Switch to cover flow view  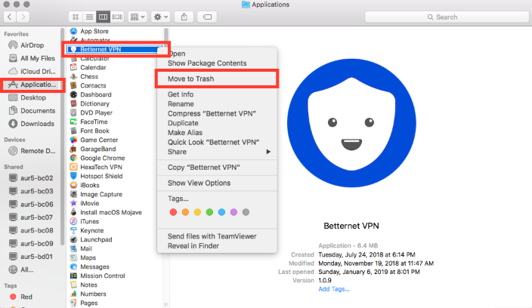coord(117,17)
